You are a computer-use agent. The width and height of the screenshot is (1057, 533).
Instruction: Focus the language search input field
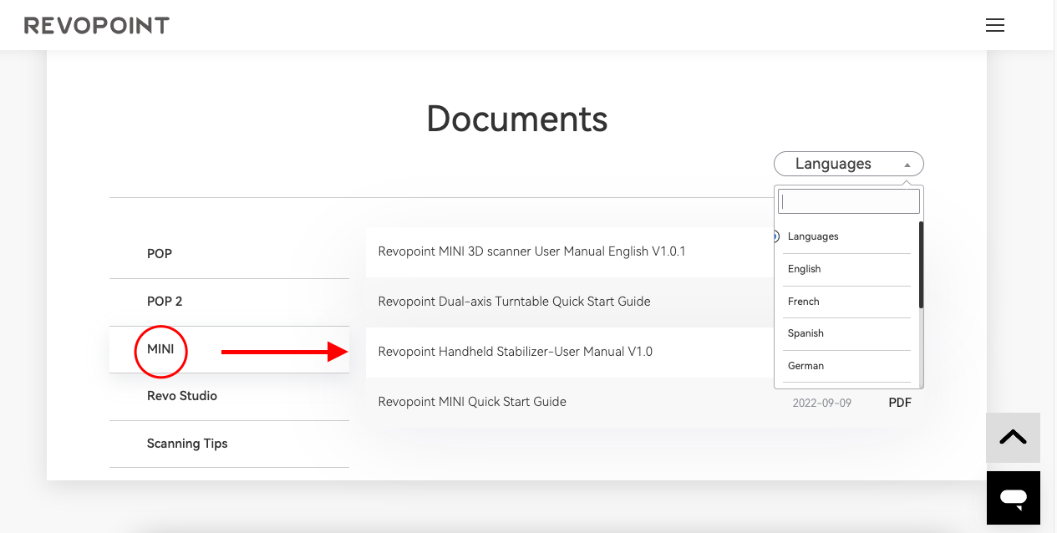tap(849, 201)
